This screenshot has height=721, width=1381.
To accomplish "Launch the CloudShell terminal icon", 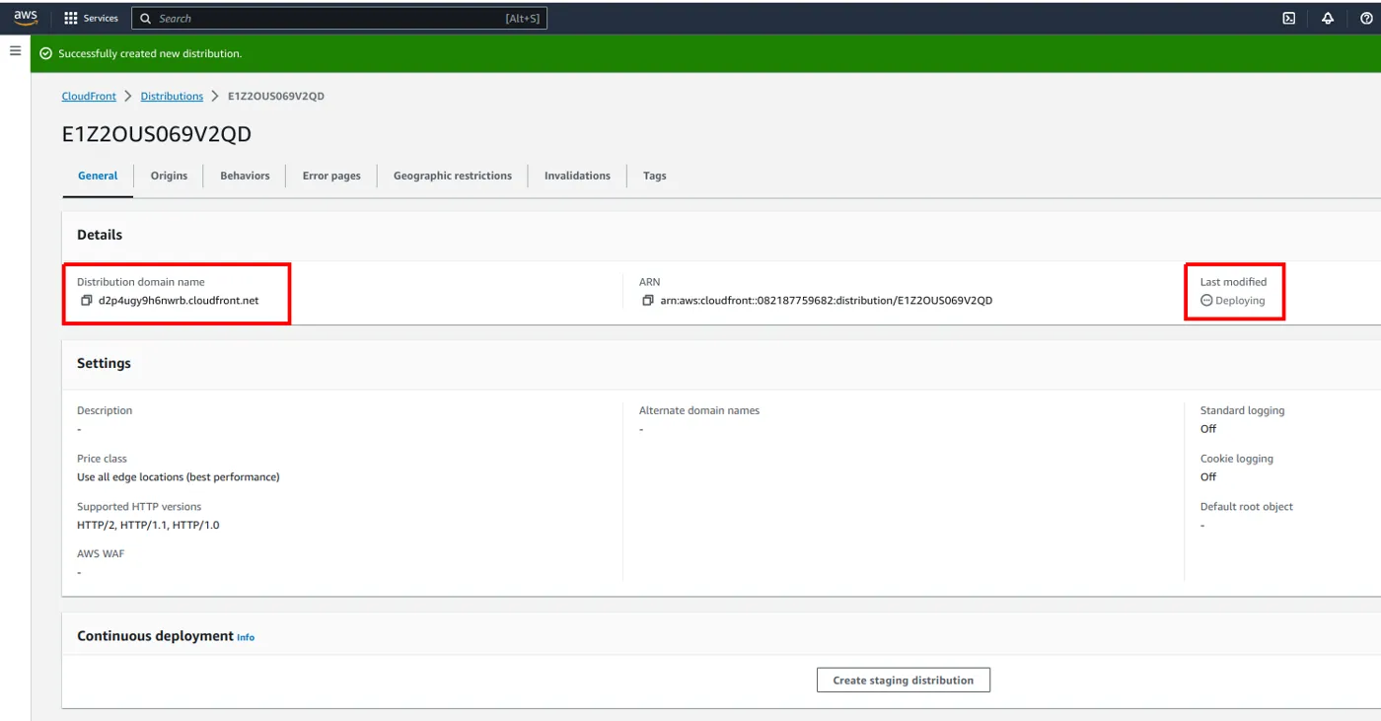I will [x=1288, y=18].
